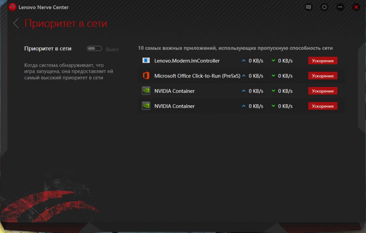Open the feedback chat bubble icon
Screen dimensions: 366x233
tap(308, 7)
